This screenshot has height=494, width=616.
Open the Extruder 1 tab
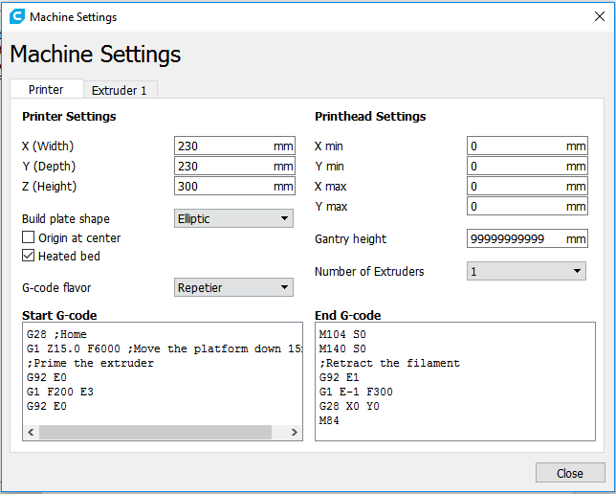tap(120, 90)
